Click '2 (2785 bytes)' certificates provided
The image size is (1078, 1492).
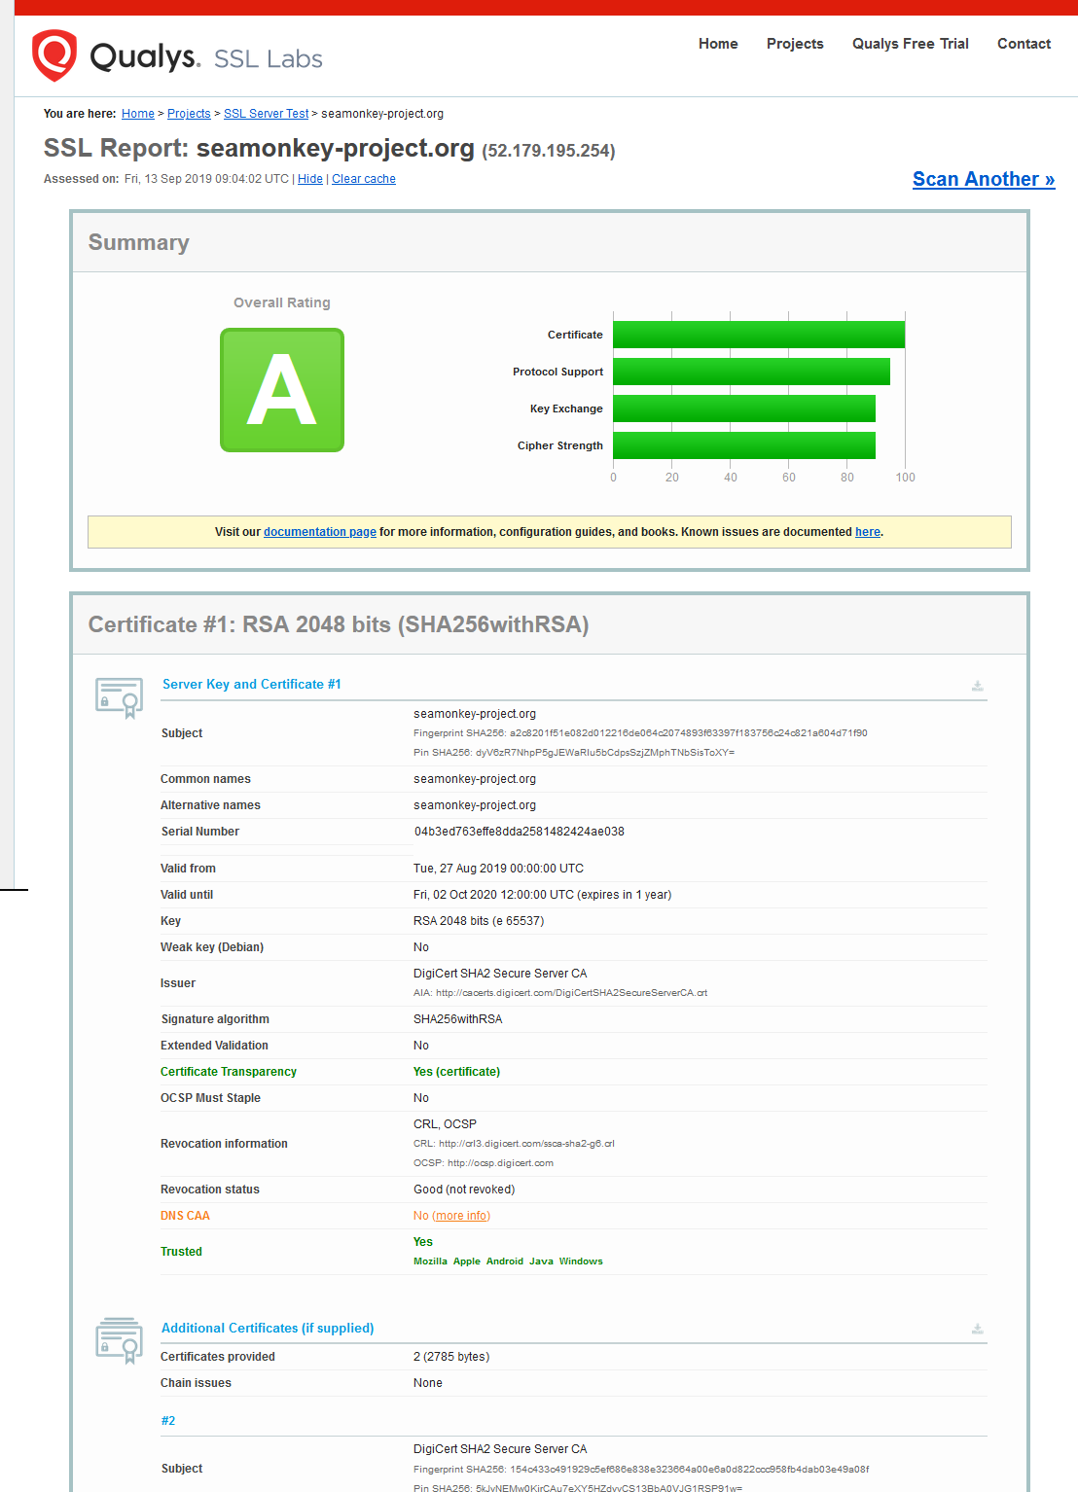(x=451, y=1357)
